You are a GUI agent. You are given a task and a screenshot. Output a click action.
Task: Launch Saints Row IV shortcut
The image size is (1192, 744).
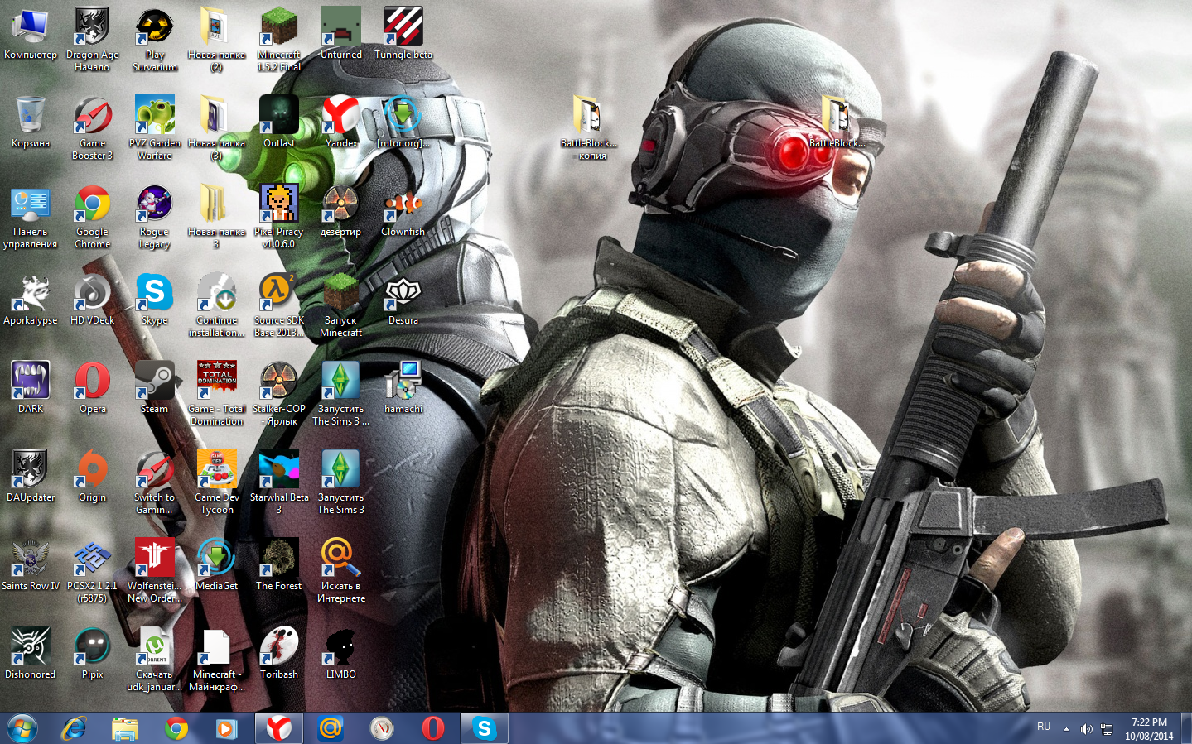coord(31,564)
